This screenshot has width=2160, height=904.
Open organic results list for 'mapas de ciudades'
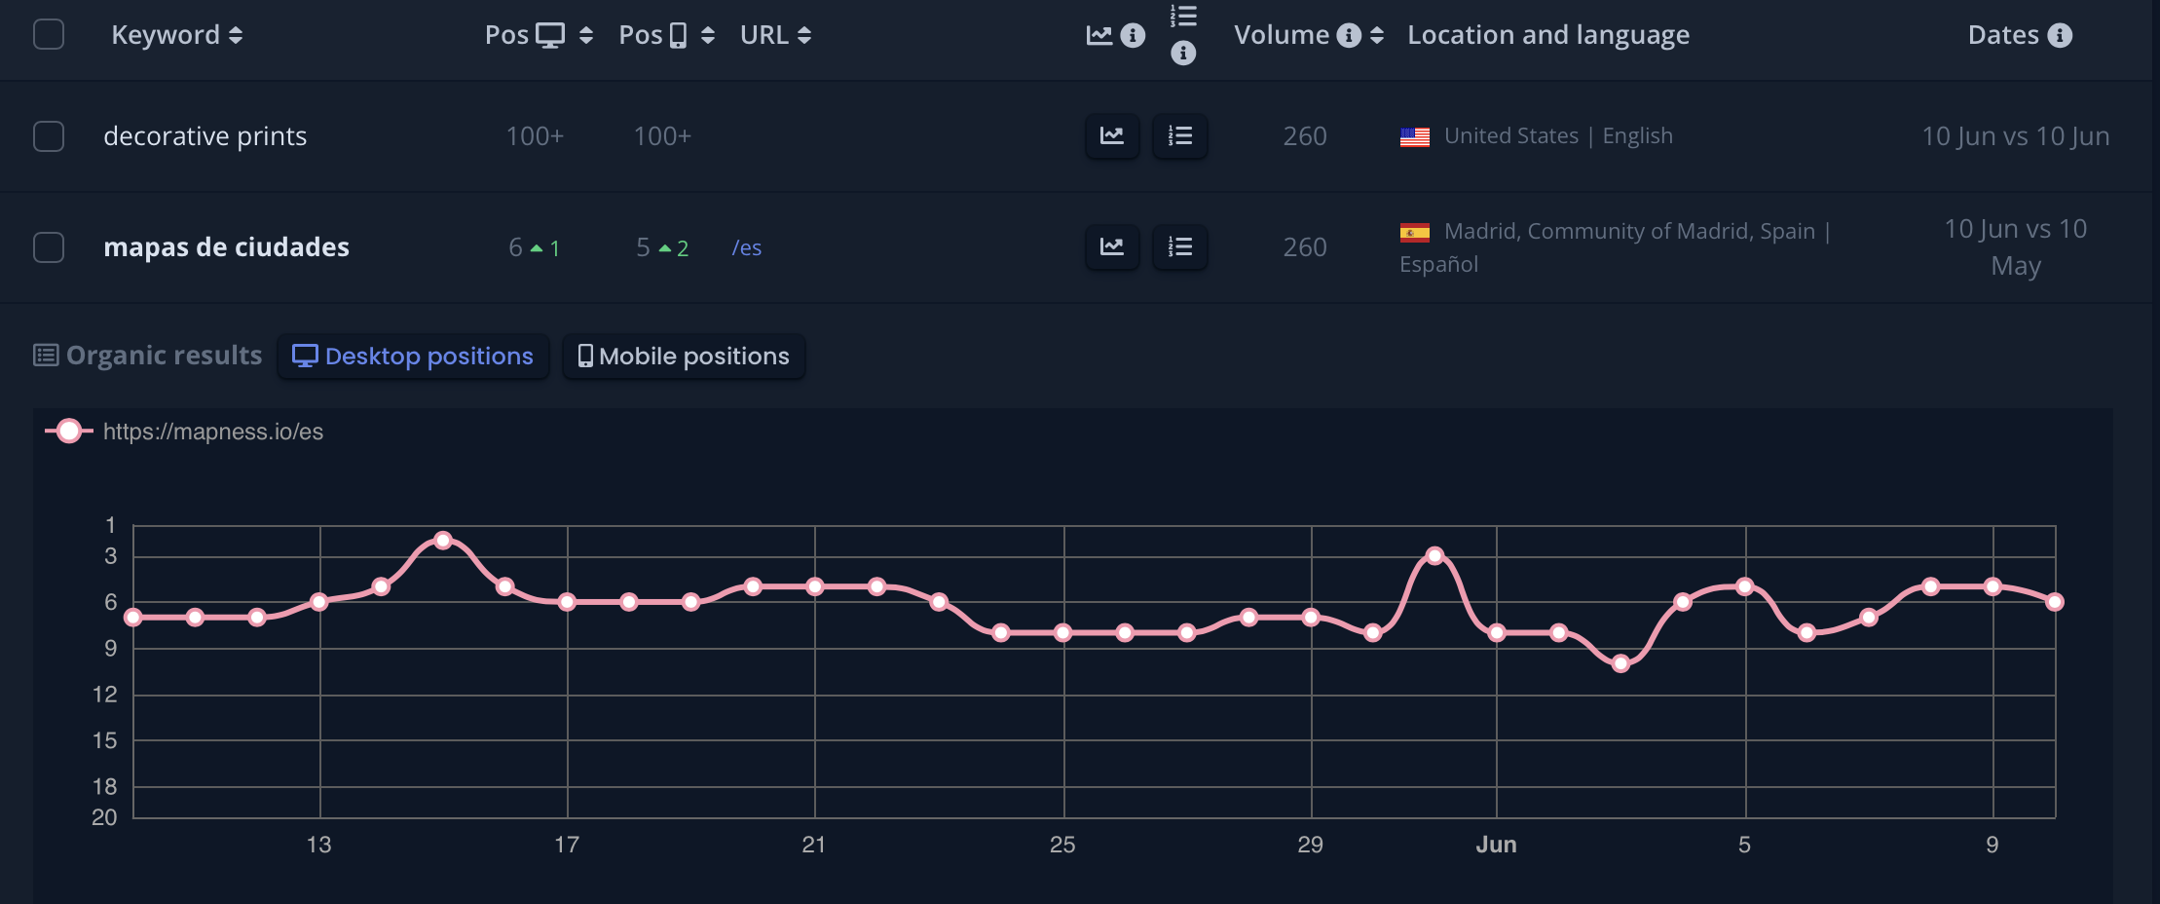(1180, 247)
